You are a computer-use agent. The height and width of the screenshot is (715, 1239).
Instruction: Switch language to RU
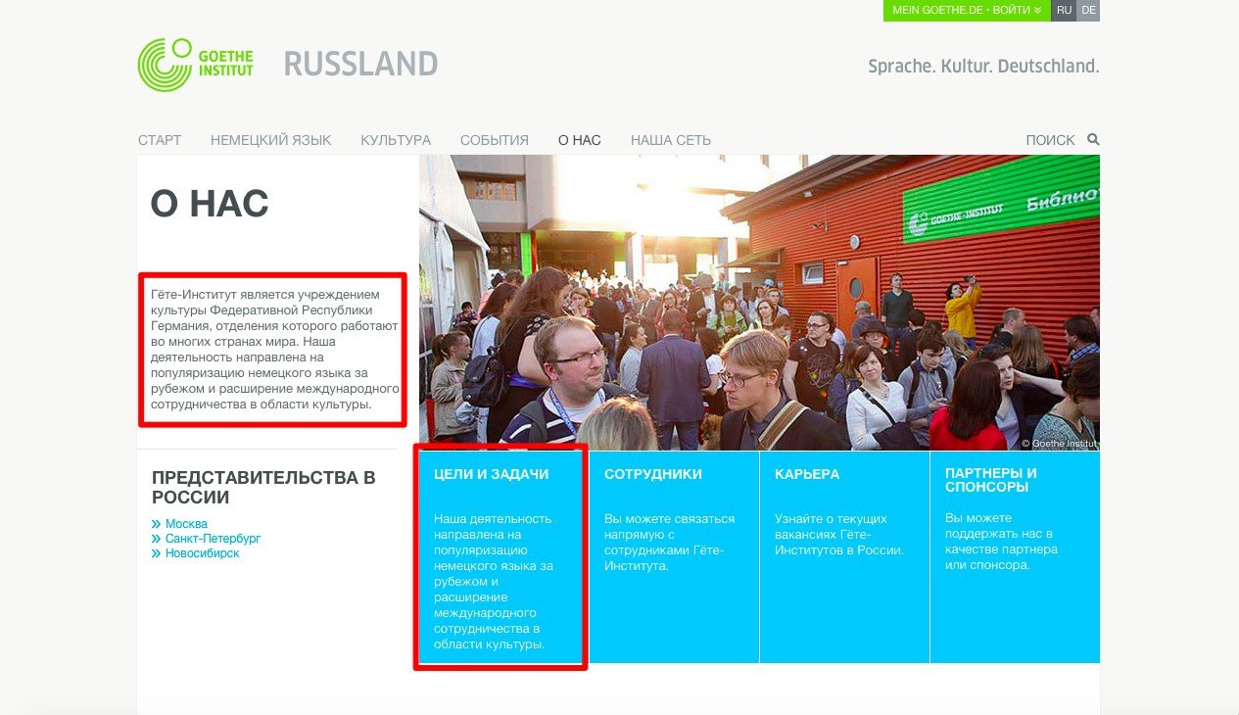click(x=1064, y=10)
